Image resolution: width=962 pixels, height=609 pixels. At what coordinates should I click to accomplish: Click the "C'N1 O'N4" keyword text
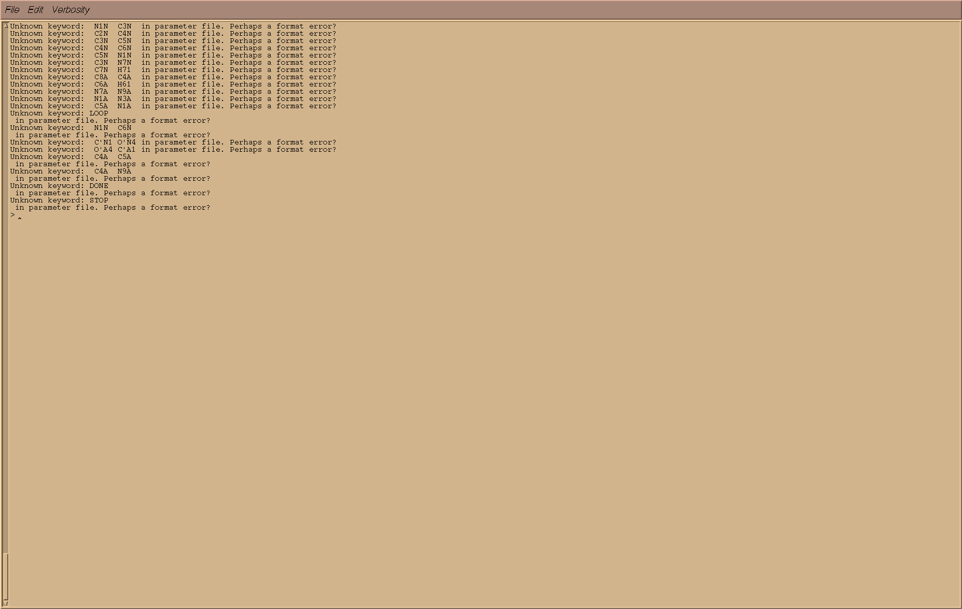pos(115,142)
